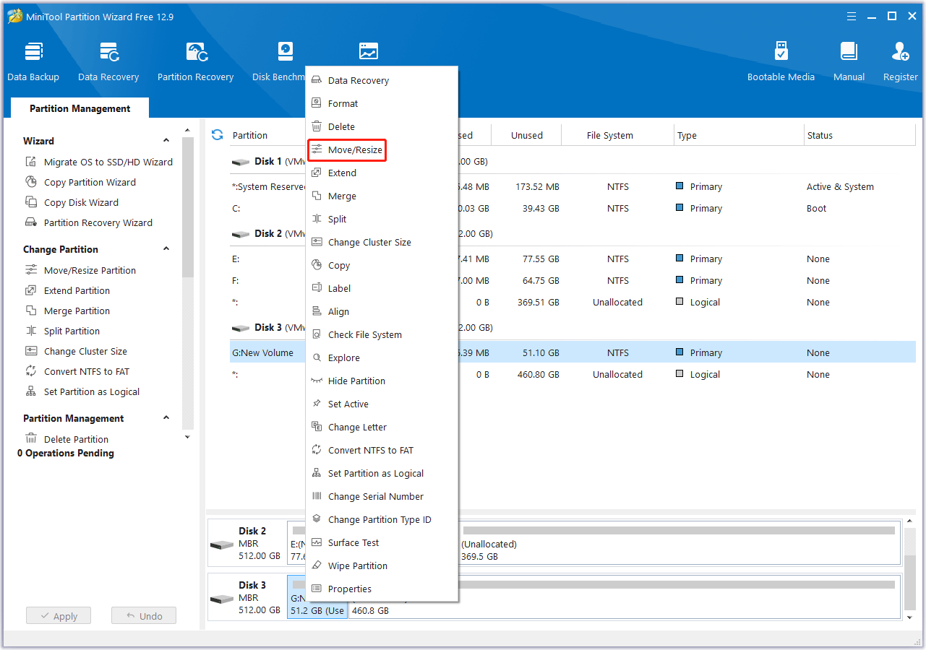
Task: Sort by the Type column header
Action: [738, 135]
